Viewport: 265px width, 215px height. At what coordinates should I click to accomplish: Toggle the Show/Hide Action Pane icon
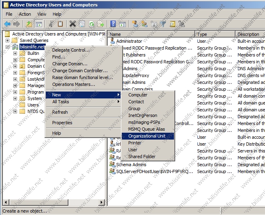123,24
